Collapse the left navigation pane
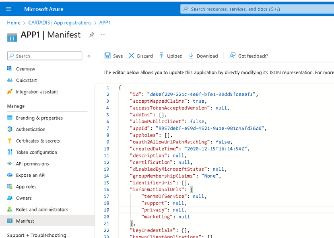Viewport: 334px width, 238px height. coord(89,56)
